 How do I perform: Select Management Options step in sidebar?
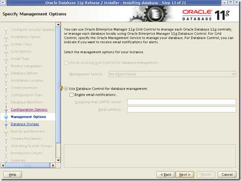tap(29, 117)
